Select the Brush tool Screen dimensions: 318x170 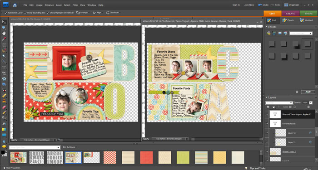click(x=4, y=112)
